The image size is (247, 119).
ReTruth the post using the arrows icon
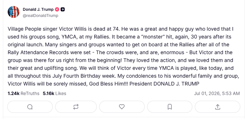click(76, 107)
